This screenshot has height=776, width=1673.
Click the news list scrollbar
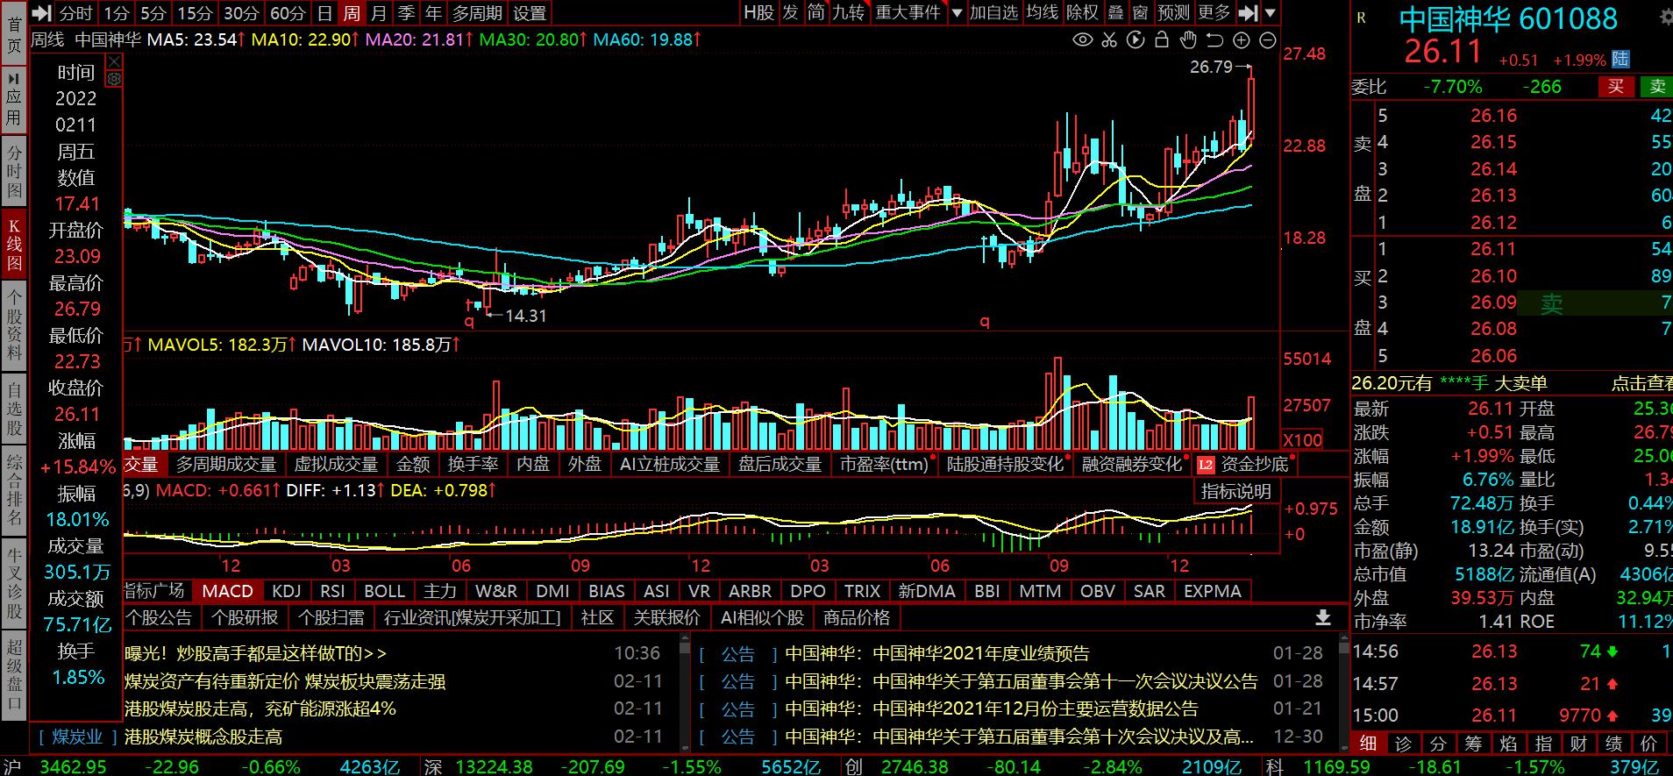[685, 693]
